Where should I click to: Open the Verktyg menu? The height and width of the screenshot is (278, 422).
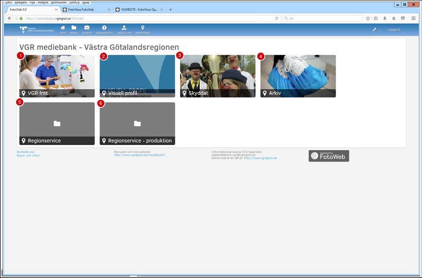point(74,2)
